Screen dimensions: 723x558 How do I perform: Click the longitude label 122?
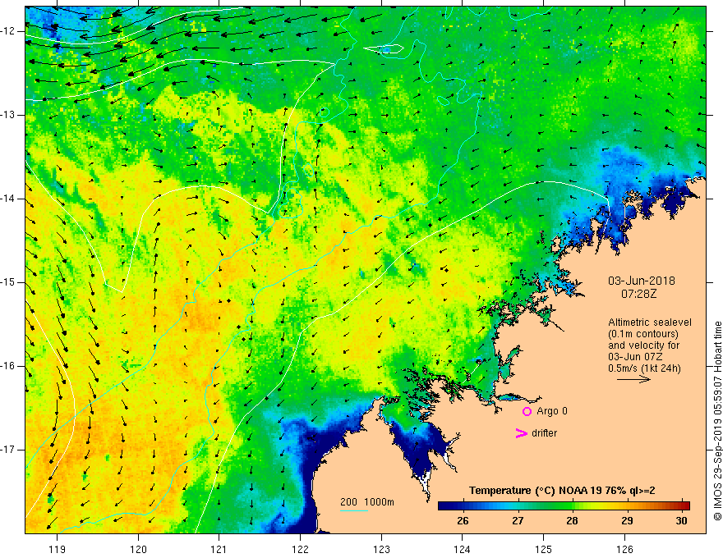(x=300, y=550)
